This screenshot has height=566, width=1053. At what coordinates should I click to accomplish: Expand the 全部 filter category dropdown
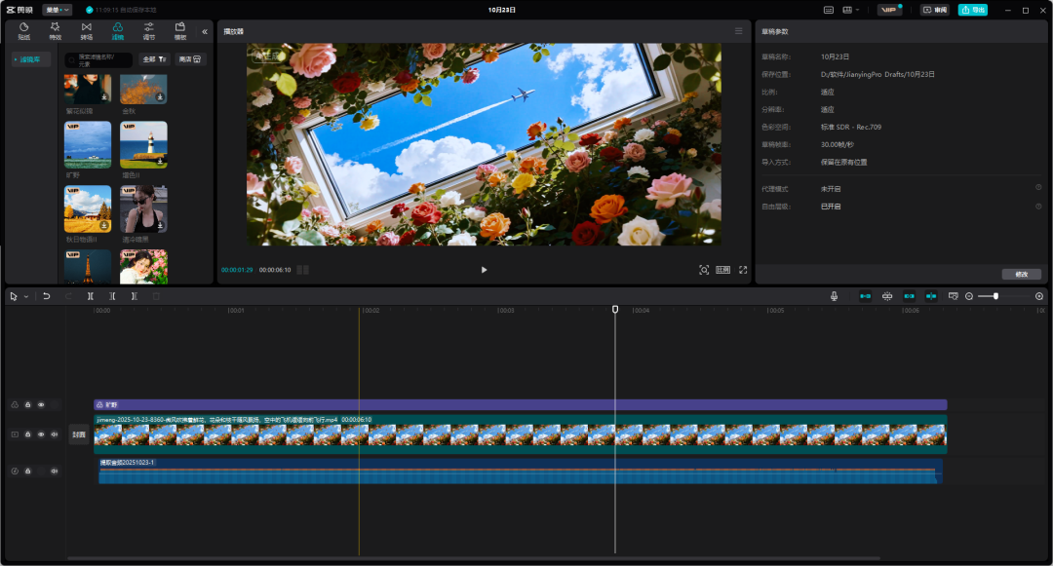click(155, 59)
